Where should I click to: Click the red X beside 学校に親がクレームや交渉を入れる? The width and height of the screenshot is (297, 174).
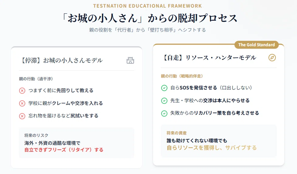(x=22, y=103)
